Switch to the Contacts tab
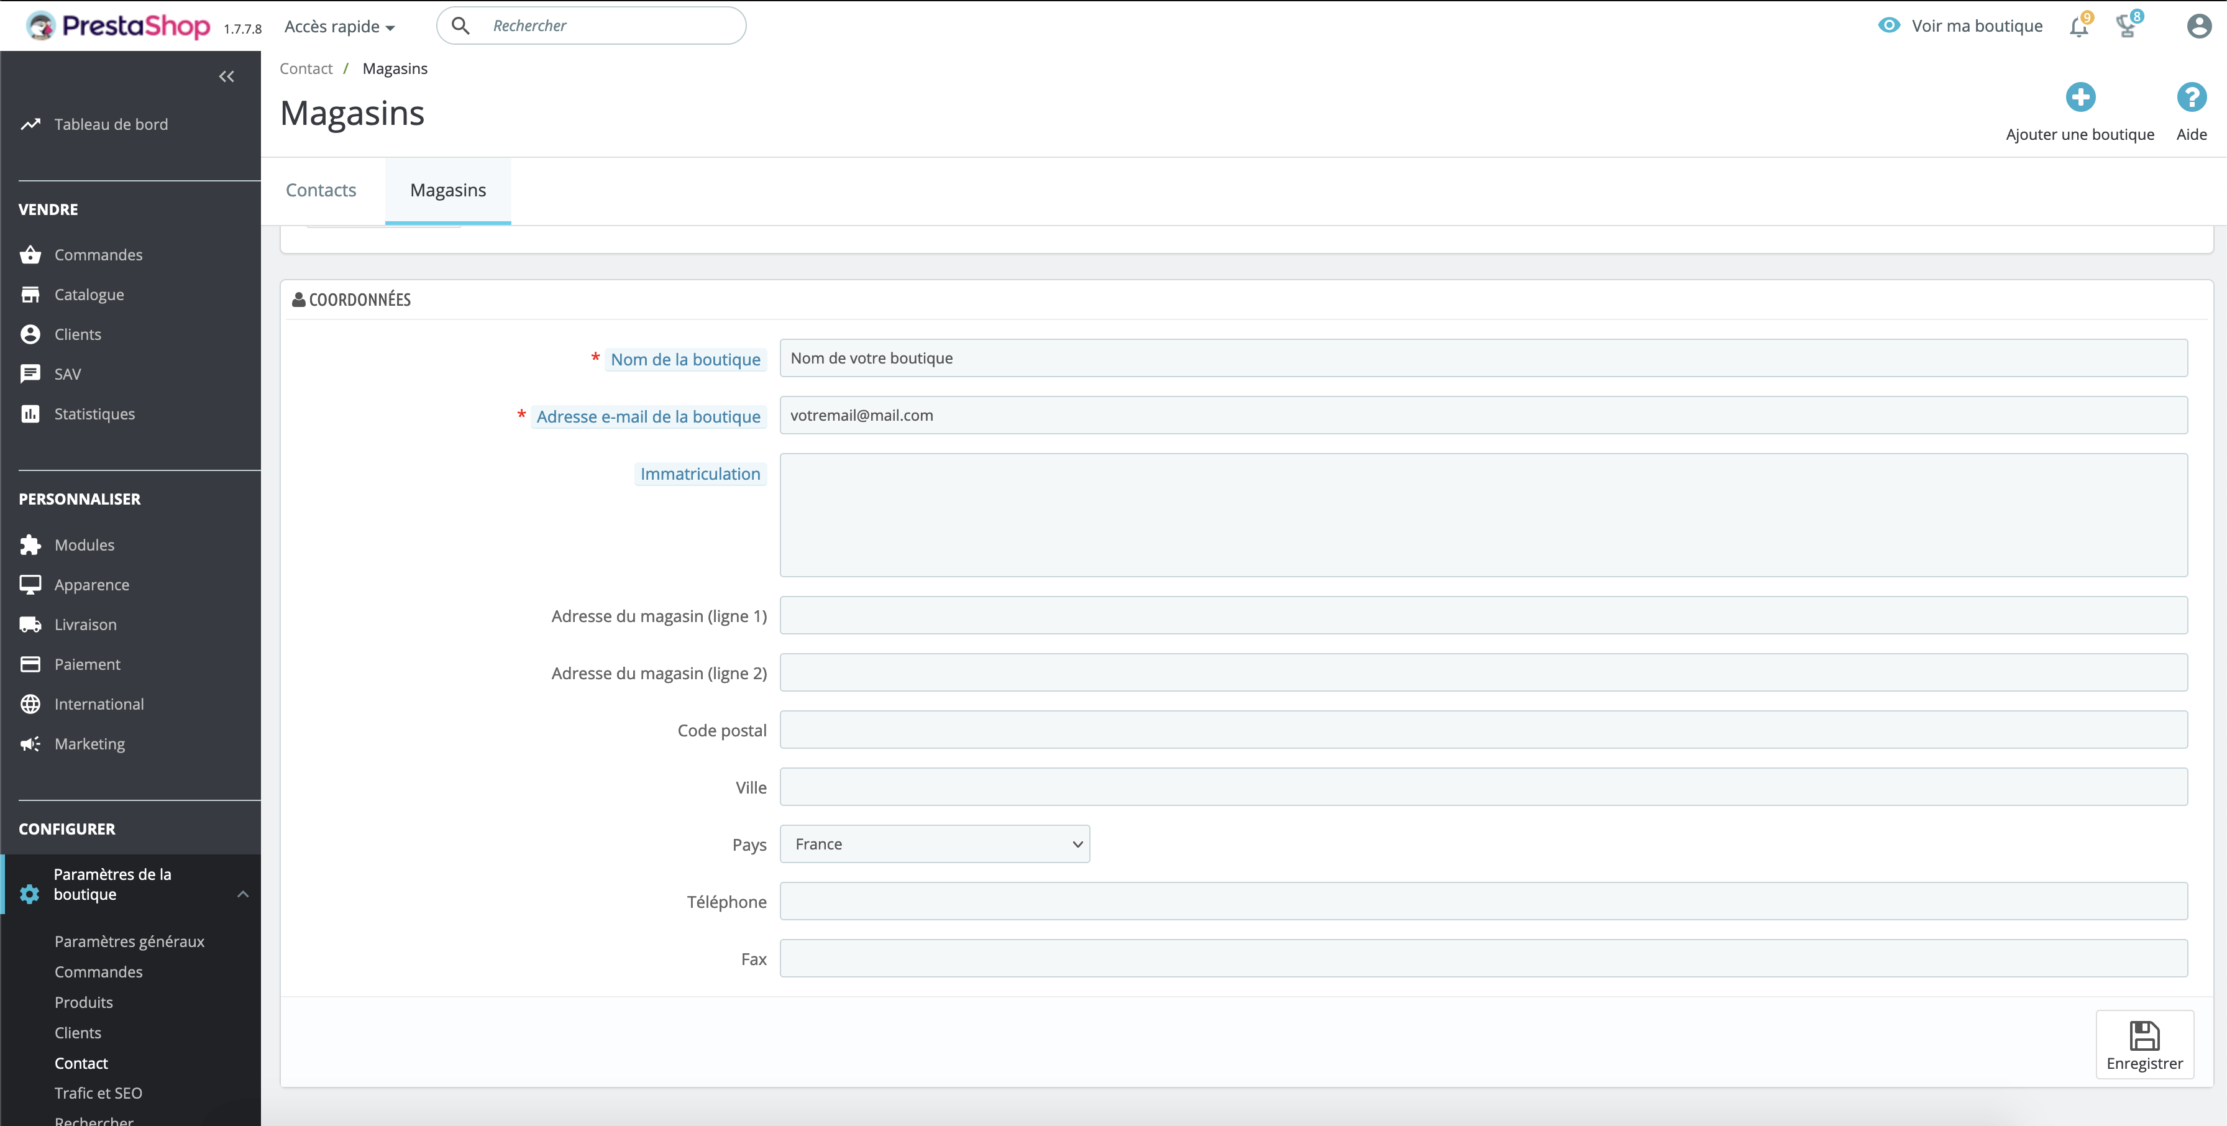Viewport: 2227px width, 1126px height. pos(321,190)
